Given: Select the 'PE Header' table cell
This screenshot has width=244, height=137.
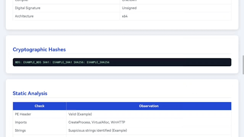Looking at the screenshot, I should [x=39, y=114].
